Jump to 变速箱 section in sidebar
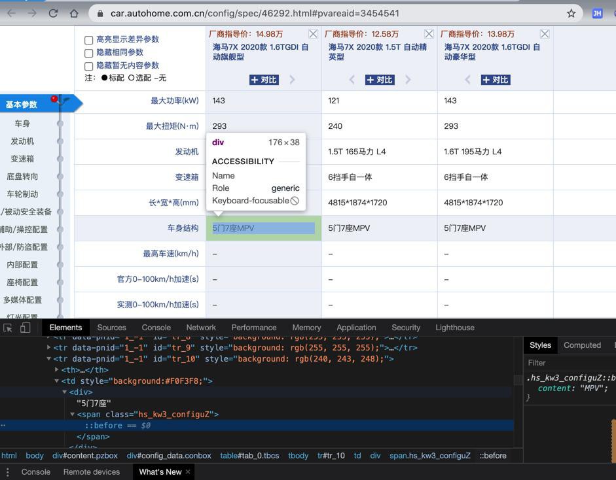Viewport: 616px width, 480px height. click(x=22, y=158)
